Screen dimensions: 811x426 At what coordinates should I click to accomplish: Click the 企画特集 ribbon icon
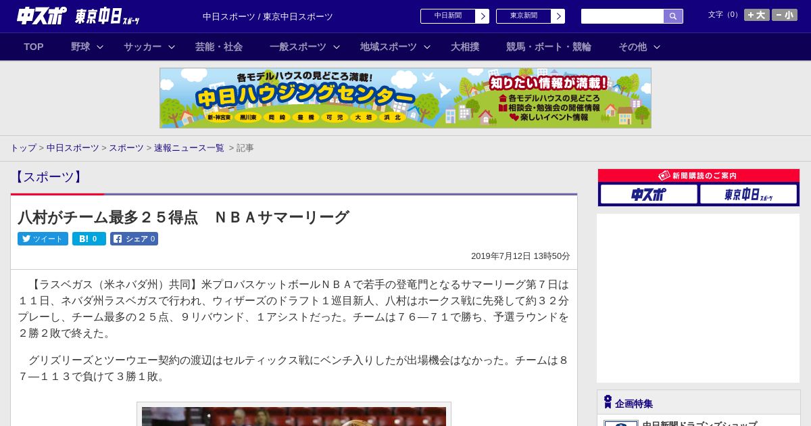(x=608, y=402)
